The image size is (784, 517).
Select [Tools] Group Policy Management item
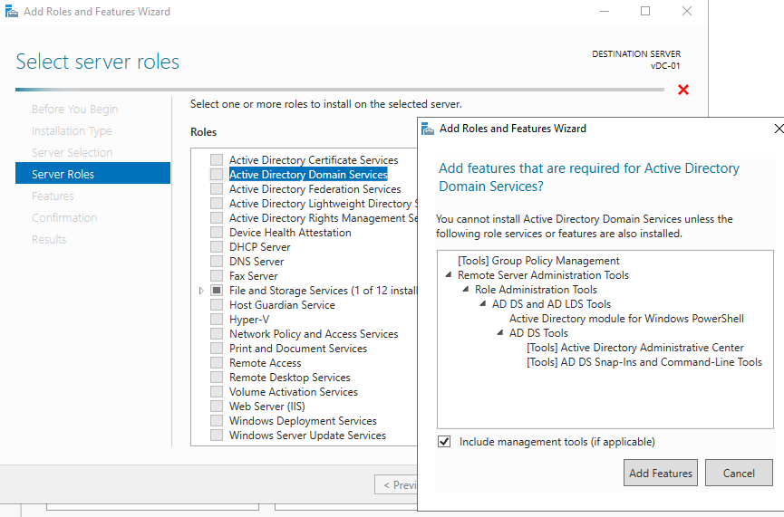538,261
